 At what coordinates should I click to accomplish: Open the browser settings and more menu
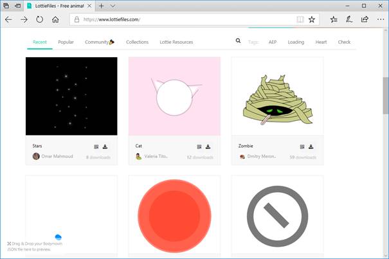click(381, 19)
